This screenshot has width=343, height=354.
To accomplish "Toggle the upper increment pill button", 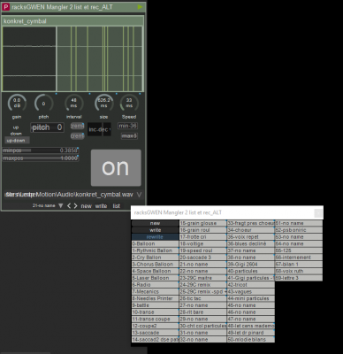I will click(77, 126).
